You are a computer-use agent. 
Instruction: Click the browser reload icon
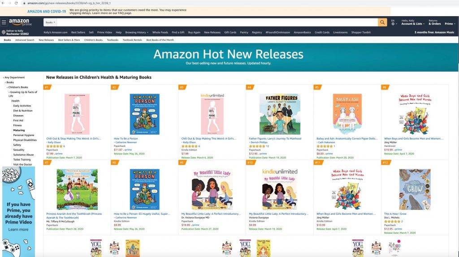[x=16, y=3]
